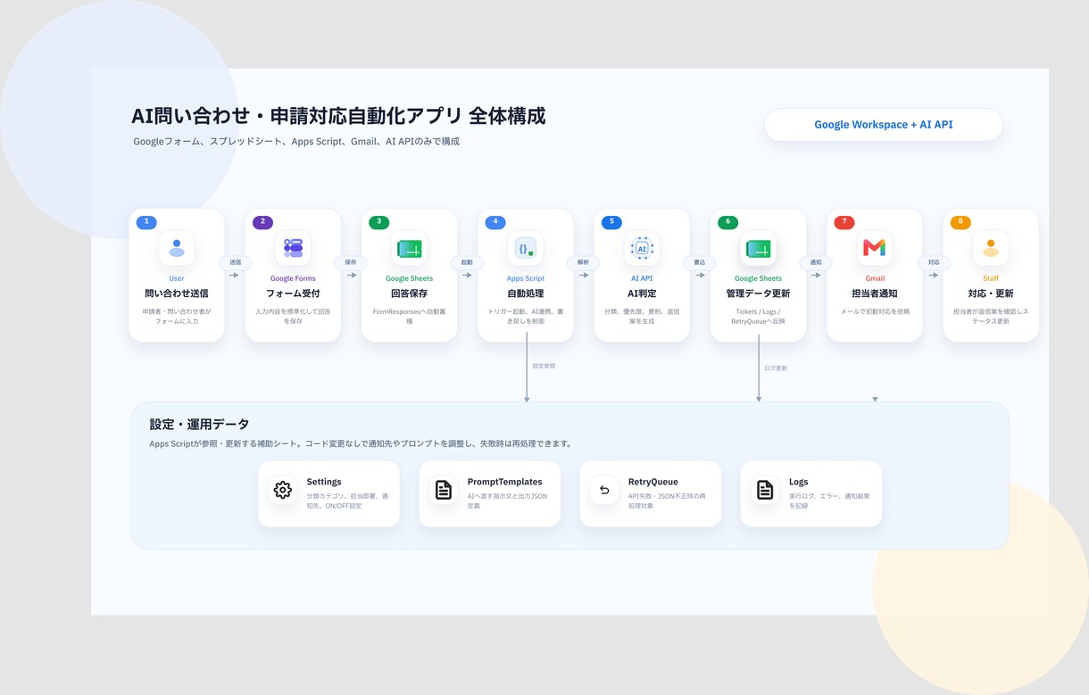The image size is (1089, 695).
Task: Click the 担当者通知 card title
Action: pos(875,294)
